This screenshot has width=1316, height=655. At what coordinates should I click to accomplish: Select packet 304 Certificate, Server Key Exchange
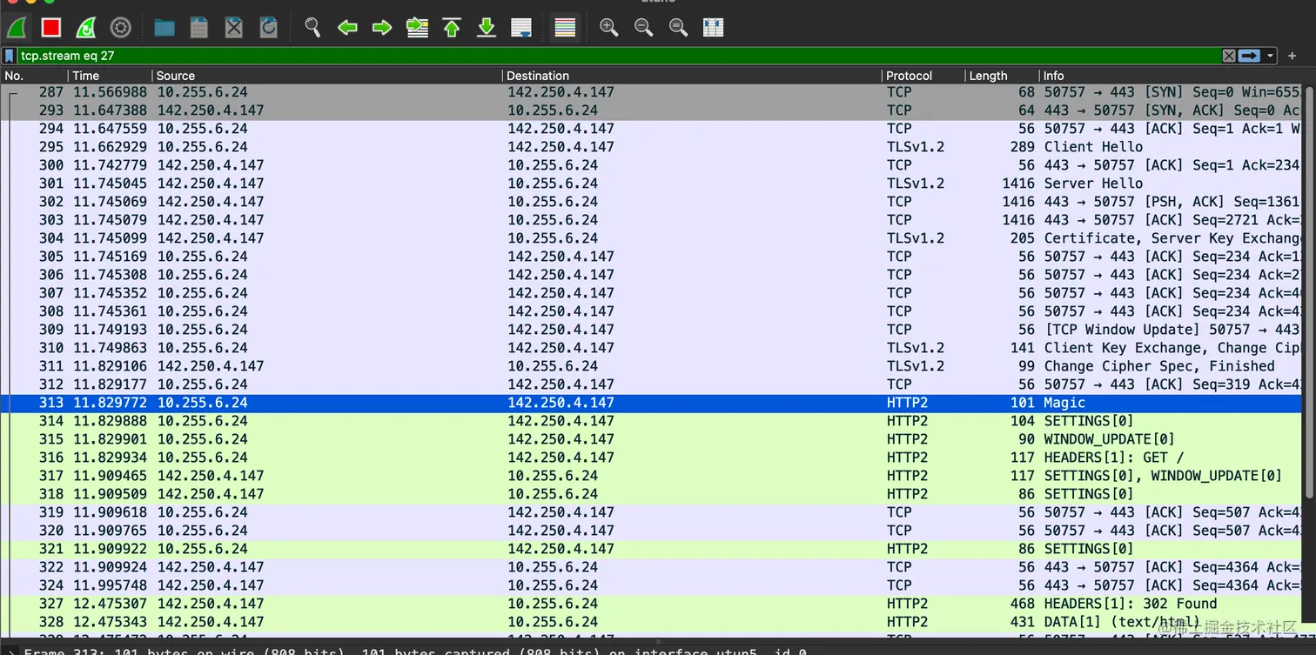(x=652, y=238)
